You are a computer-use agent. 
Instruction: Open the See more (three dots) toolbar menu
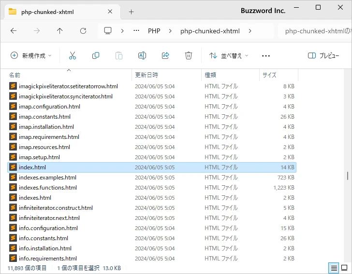(266, 56)
